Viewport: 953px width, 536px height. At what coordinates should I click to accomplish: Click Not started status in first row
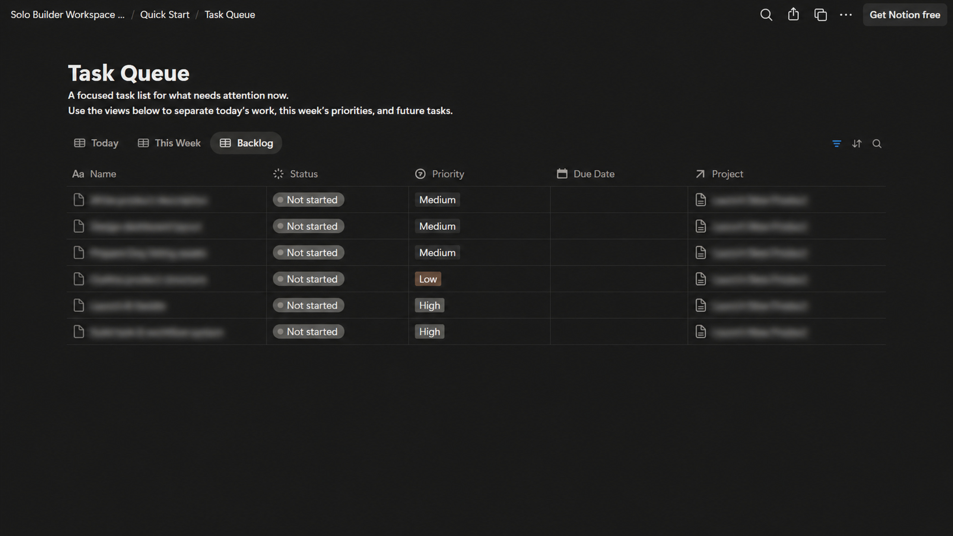point(308,200)
